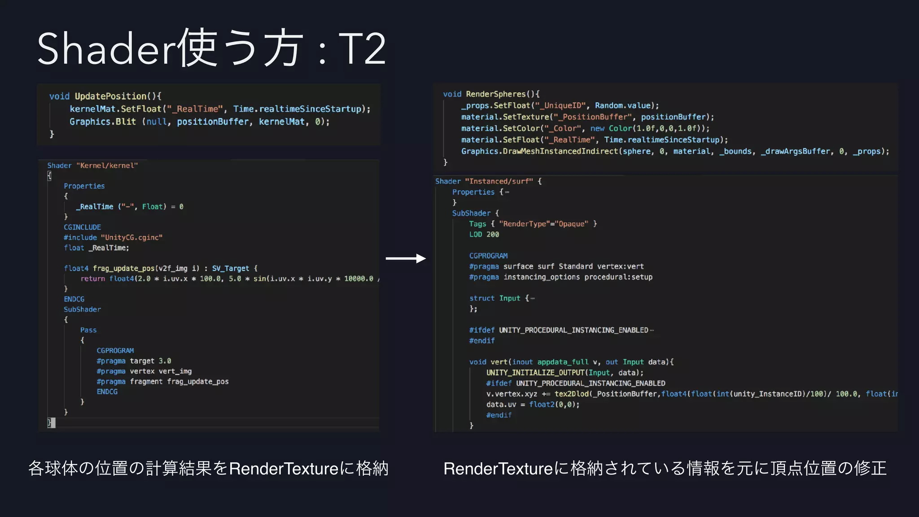The width and height of the screenshot is (919, 517).
Task: Click the '#pragma target 3.0' line
Action: pyautogui.click(x=134, y=361)
